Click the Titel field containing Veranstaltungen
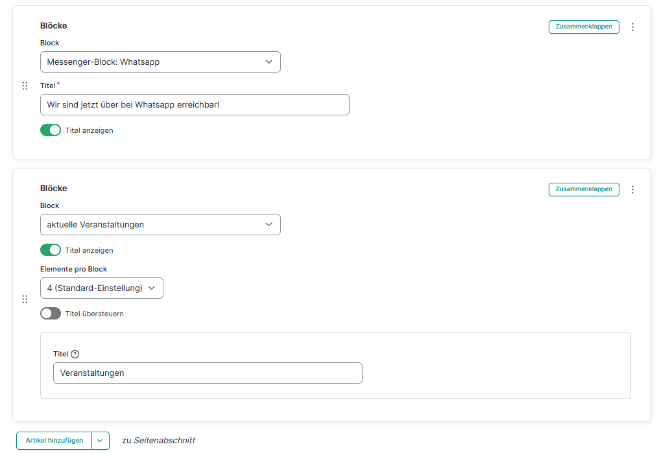 pyautogui.click(x=208, y=373)
